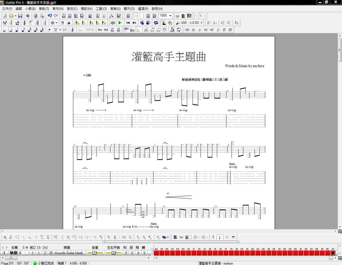Go to the next track with the arrow
342x265 pixels.
(x=7, y=248)
